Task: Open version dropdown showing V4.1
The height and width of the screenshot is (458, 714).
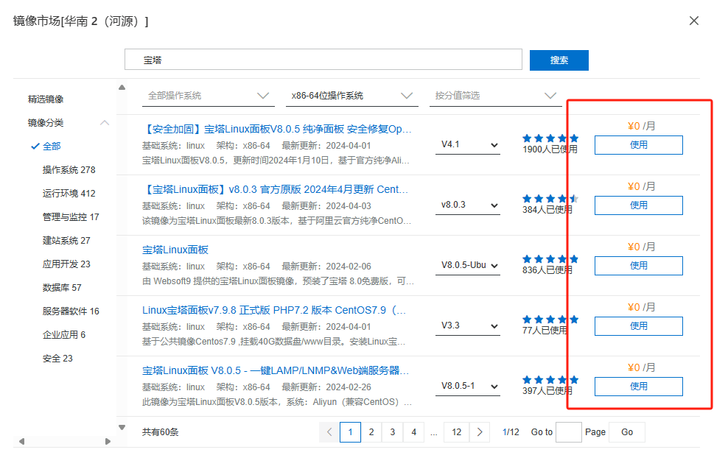Action: coord(469,145)
